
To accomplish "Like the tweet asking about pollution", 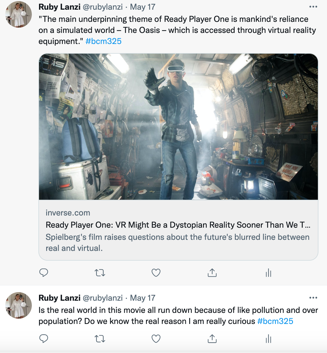I will coord(156,339).
